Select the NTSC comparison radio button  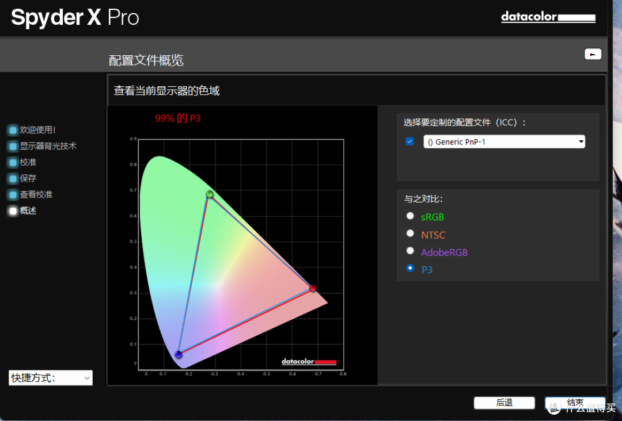click(x=410, y=234)
